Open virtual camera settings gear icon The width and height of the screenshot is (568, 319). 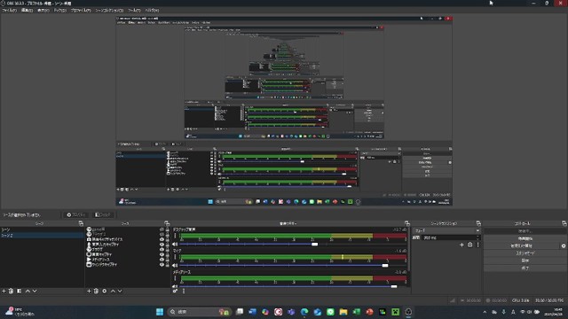[x=564, y=245]
